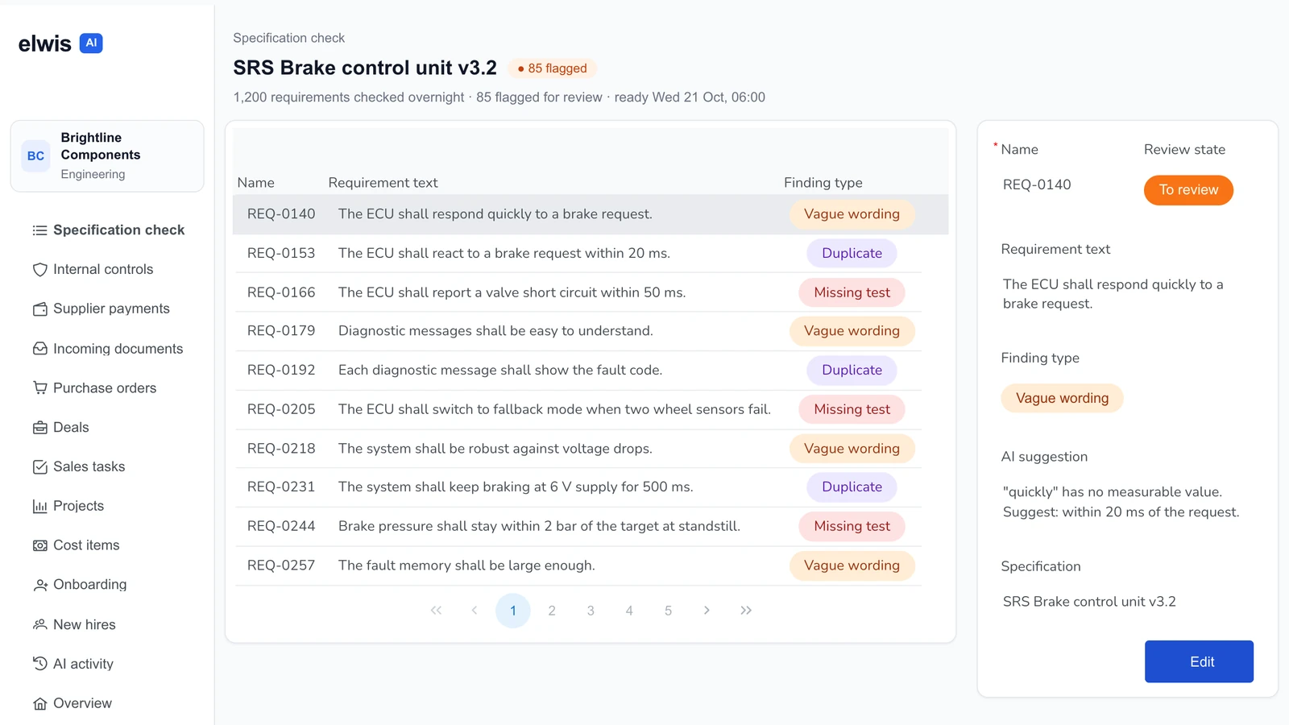Select row REQ-0244 brake pressure requirement
The image size is (1289, 725).
[578, 526]
